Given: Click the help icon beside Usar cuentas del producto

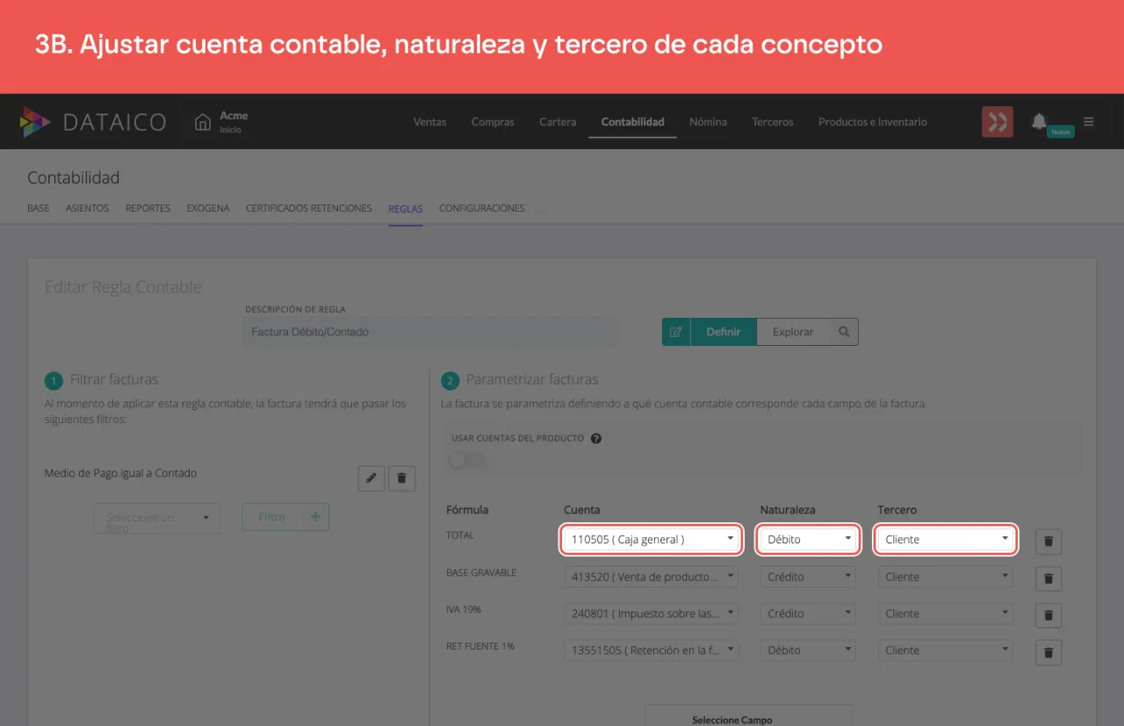Looking at the screenshot, I should pos(596,438).
